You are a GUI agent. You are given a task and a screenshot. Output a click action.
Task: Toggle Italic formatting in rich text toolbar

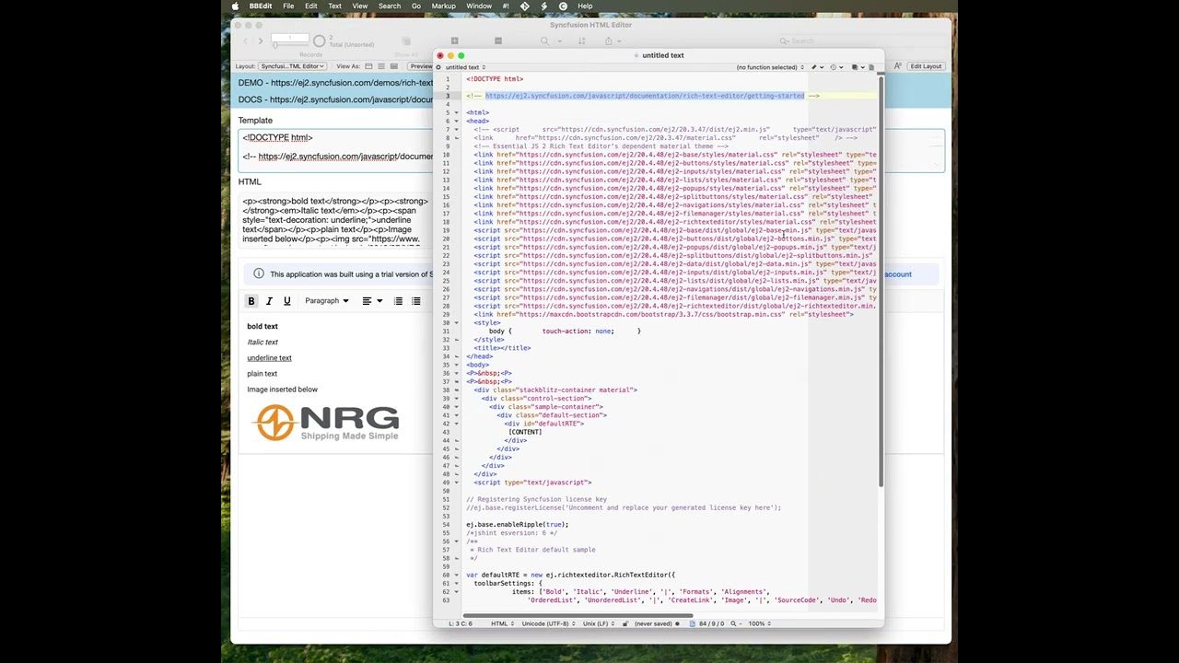pyautogui.click(x=269, y=301)
